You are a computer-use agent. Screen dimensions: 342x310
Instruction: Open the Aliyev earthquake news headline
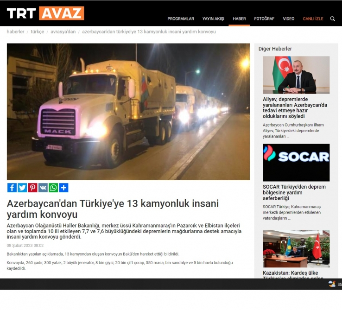295,108
